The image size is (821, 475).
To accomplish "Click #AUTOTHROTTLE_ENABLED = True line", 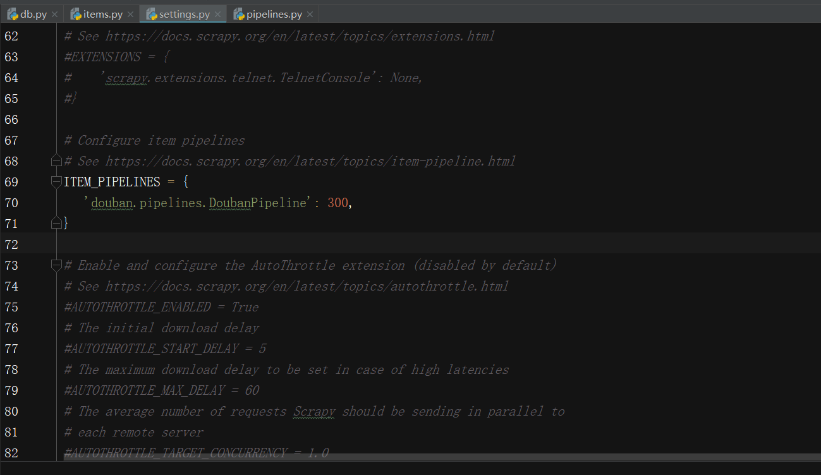I will tap(161, 307).
